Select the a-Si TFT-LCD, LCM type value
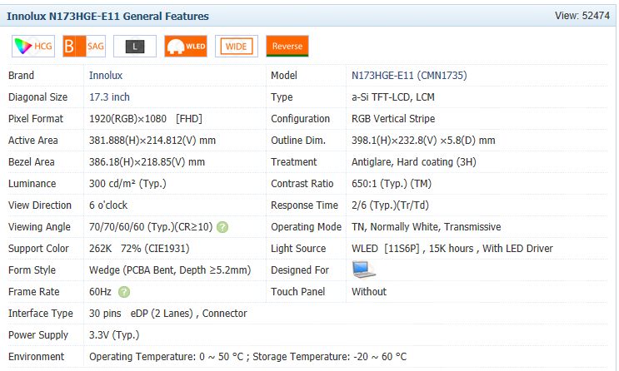 pos(393,97)
